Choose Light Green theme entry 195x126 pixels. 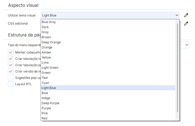(50, 68)
